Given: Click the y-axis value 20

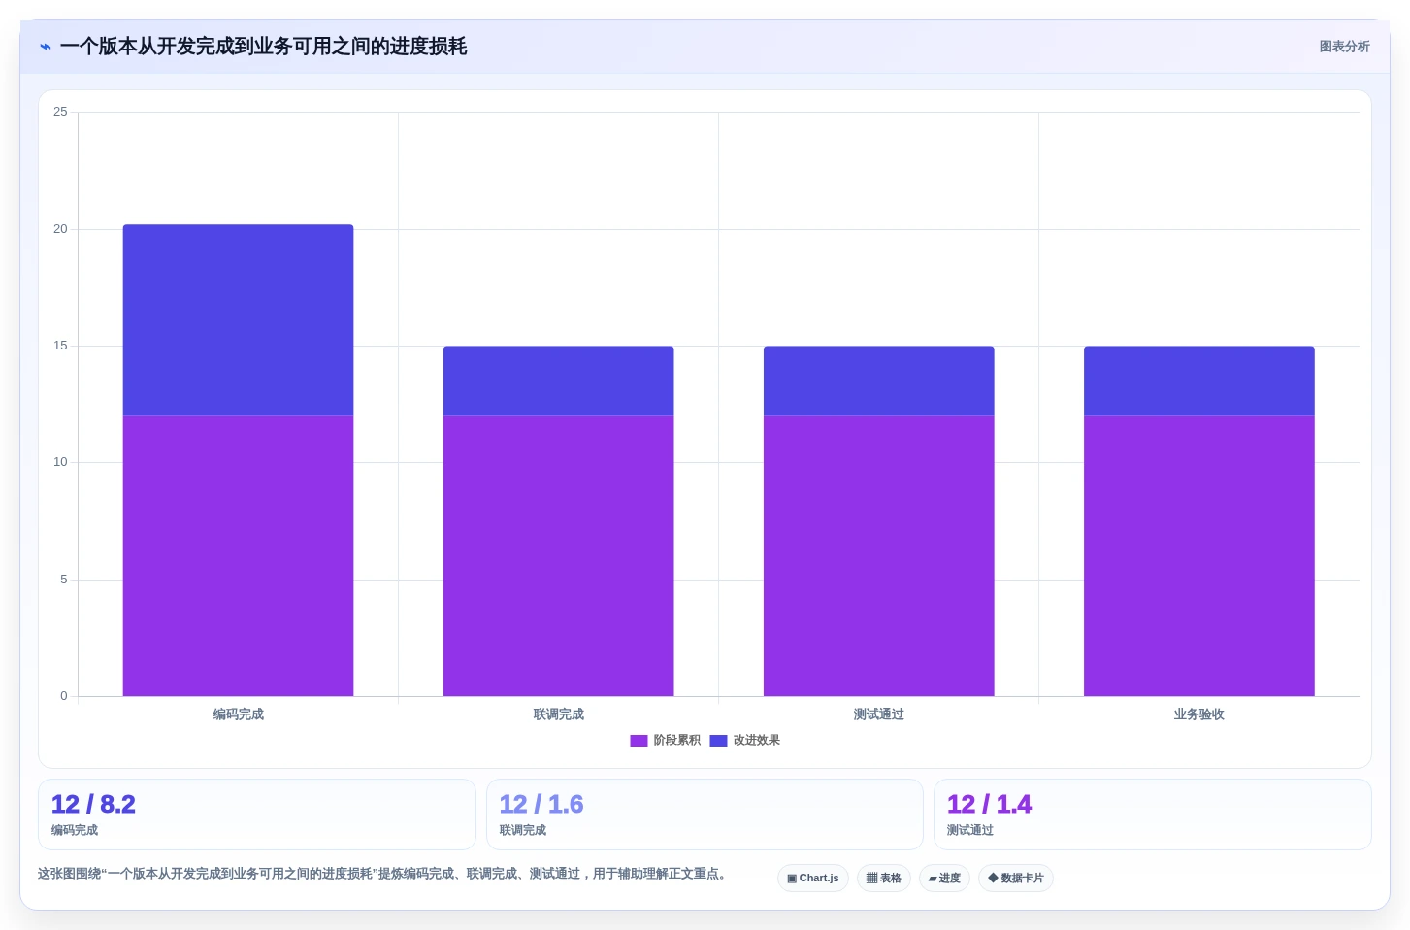Looking at the screenshot, I should point(60,229).
